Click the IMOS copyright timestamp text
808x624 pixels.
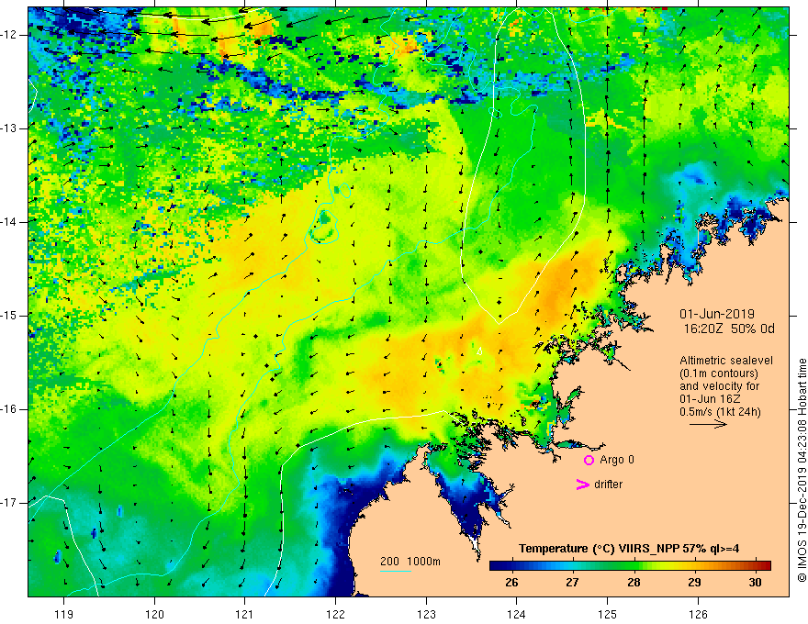click(x=802, y=470)
